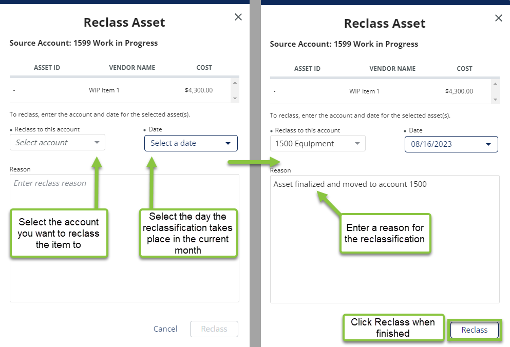The height and width of the screenshot is (347, 510).
Task: Click up arrow of left asset list scrollbar
Action: point(235,83)
